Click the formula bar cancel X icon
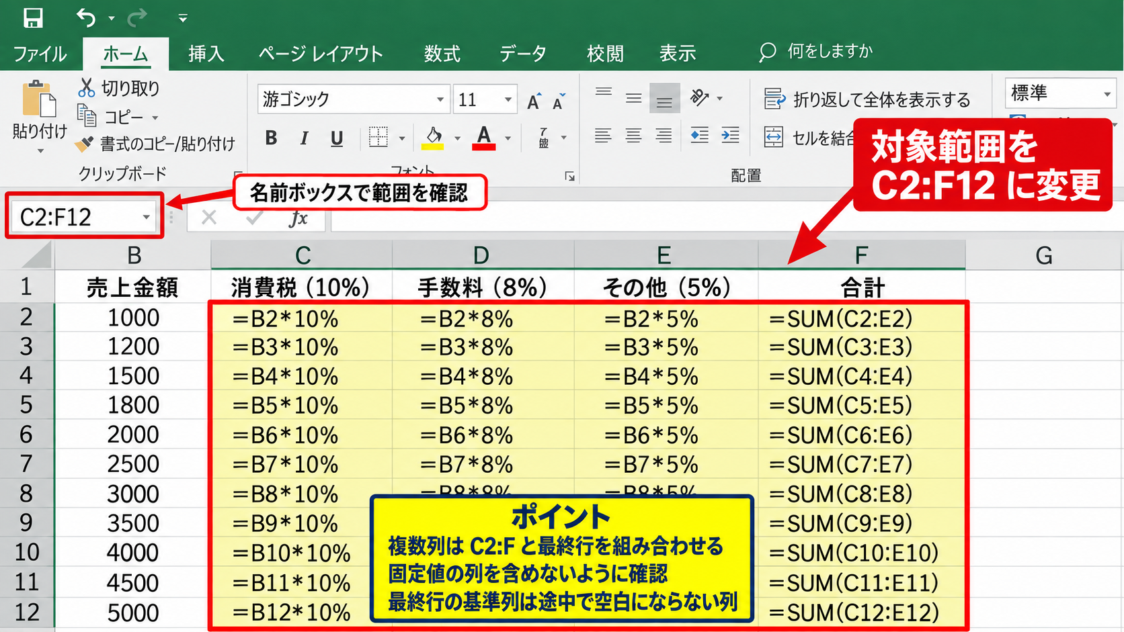Viewport: 1124px width, 632px height. pyautogui.click(x=209, y=218)
